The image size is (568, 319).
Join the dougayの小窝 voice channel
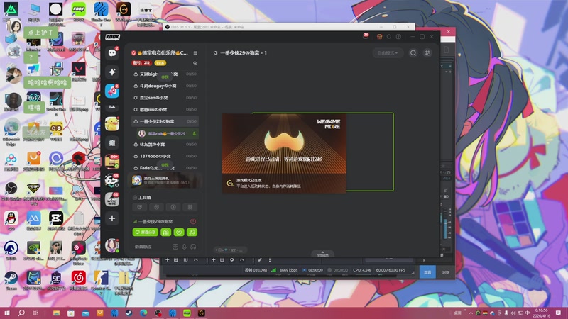point(165,86)
